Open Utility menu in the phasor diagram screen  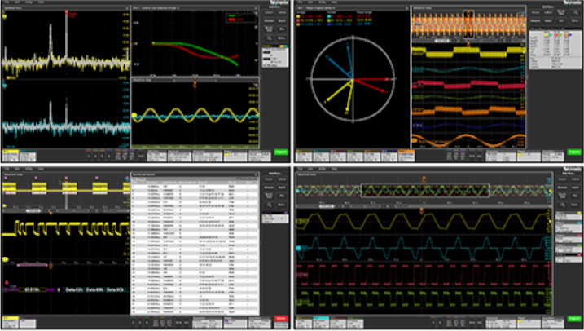coord(323,2)
